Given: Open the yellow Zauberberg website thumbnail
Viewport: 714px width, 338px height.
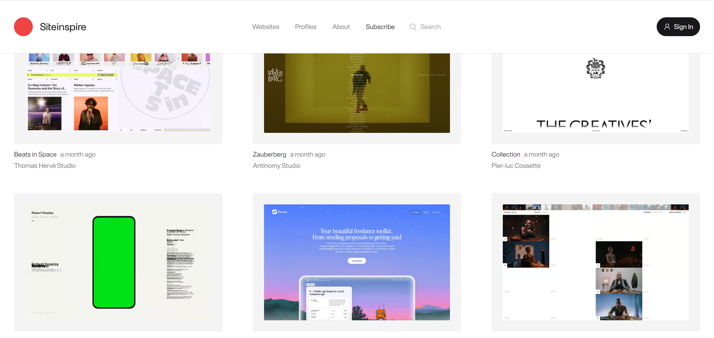Looking at the screenshot, I should (357, 99).
